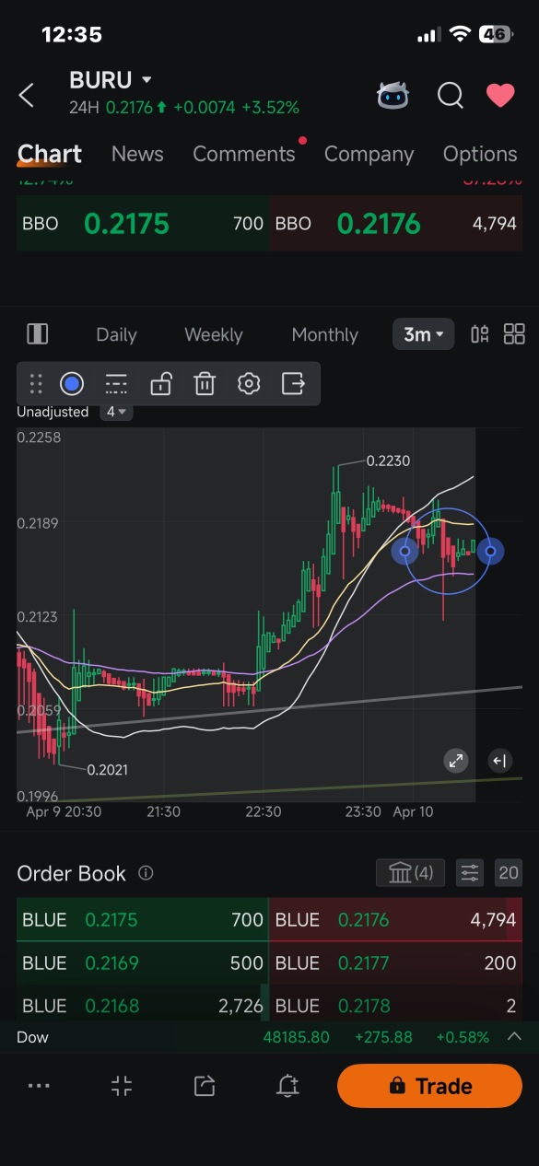The height and width of the screenshot is (1166, 539).
Task: Tap the back arrow icon
Action: coord(27,95)
